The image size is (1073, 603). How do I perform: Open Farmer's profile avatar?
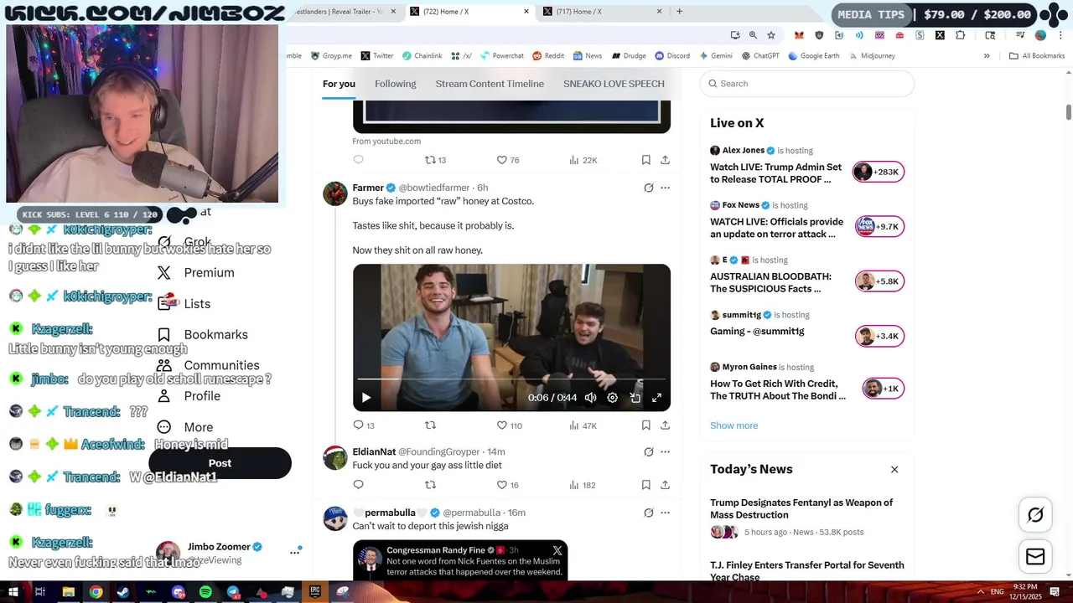click(x=335, y=193)
